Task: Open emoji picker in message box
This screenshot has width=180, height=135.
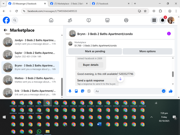Action: click(163, 91)
